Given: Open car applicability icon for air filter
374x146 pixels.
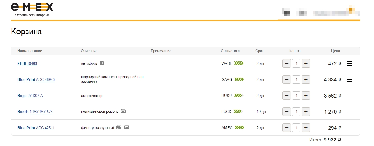Looking at the screenshot, I should coord(126,127).
